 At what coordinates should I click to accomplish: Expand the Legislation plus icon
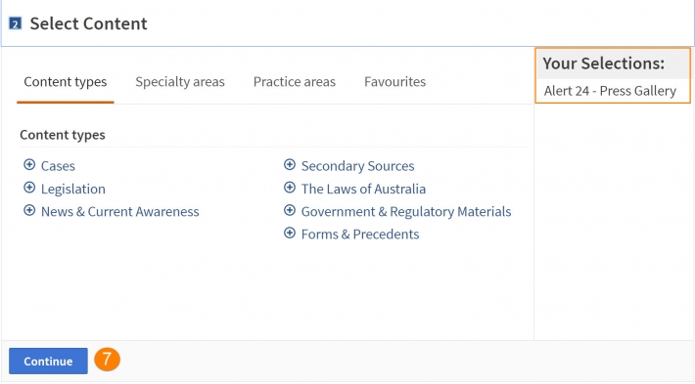point(29,188)
